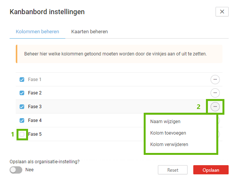The width and height of the screenshot is (239, 182).
Task: Click the Fase 4 column label
Action: [x=35, y=120]
